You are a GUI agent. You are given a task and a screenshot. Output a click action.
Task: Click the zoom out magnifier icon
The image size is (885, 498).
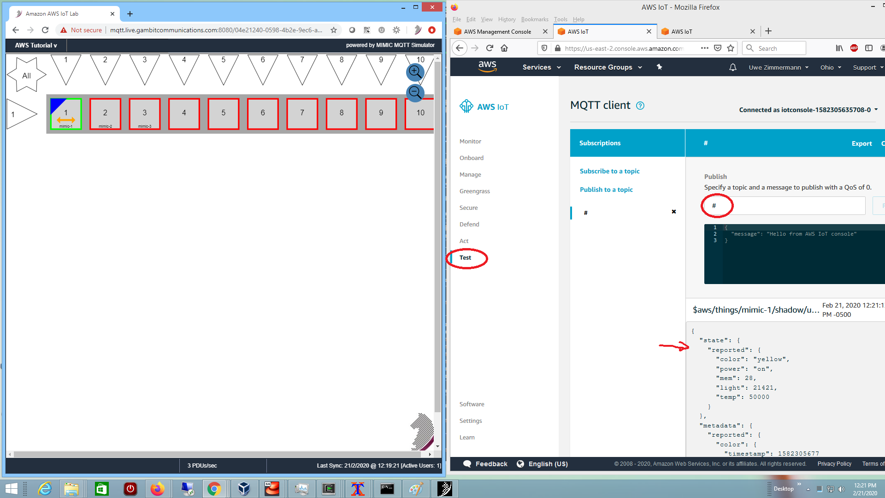click(415, 93)
